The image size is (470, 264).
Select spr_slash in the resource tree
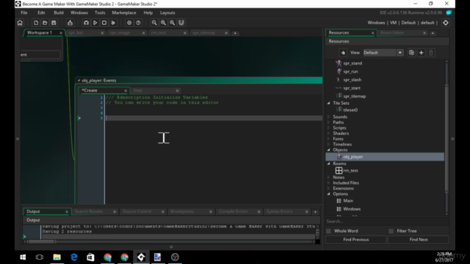point(352,80)
